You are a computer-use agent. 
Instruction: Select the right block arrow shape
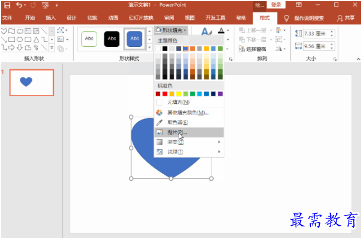pyautogui.click(x=12, y=47)
